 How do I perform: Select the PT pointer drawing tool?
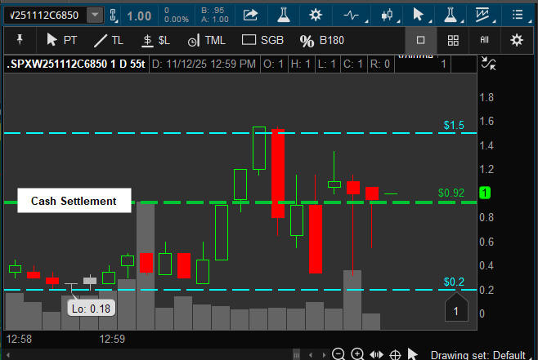point(61,40)
